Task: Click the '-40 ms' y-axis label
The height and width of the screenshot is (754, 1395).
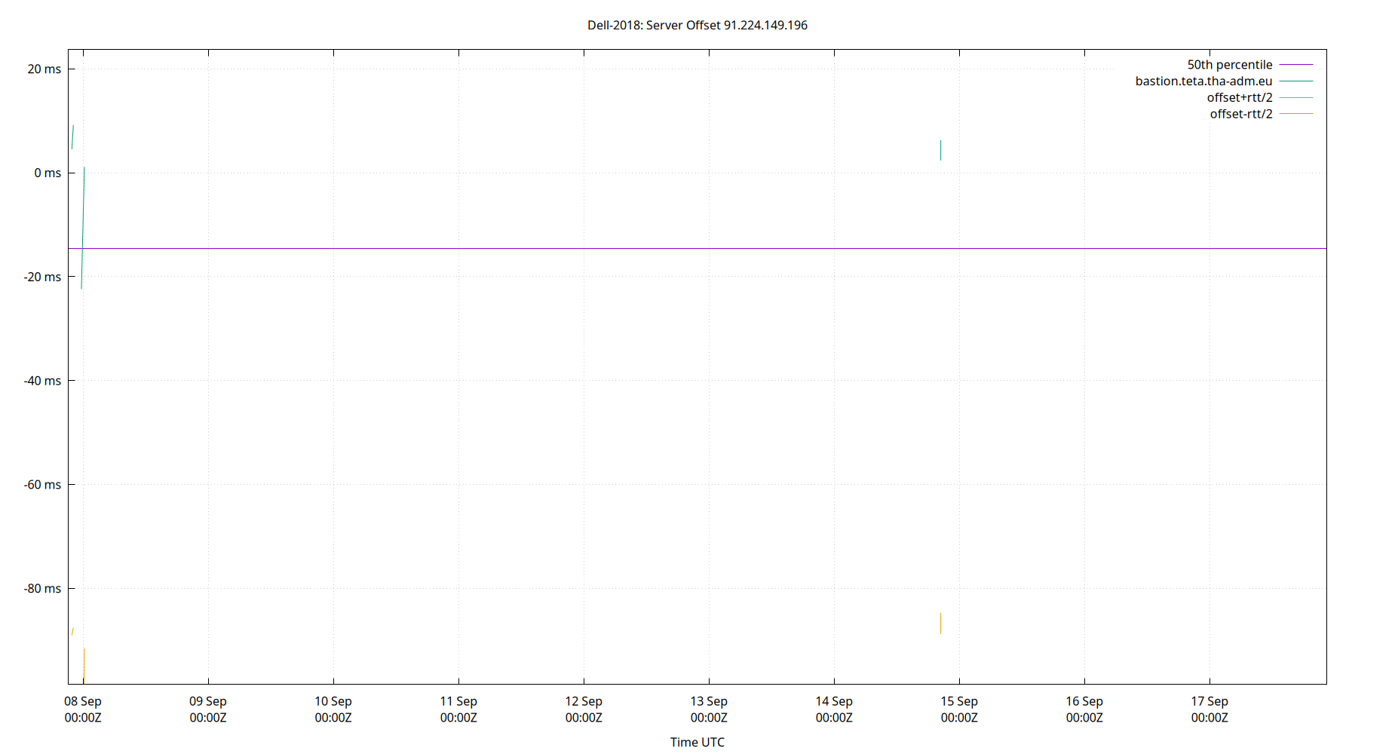Action: click(x=42, y=381)
